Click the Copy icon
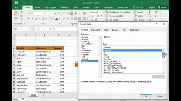This screenshot has width=181, height=101. click(21, 16)
